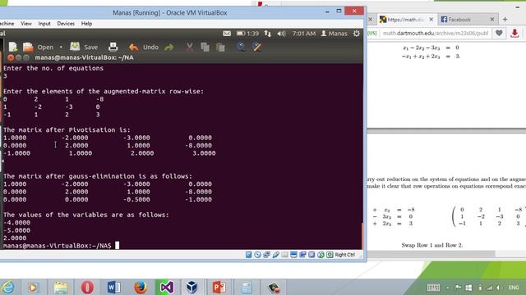Save the file with the Save button
The image size is (526, 295).
coord(84,48)
